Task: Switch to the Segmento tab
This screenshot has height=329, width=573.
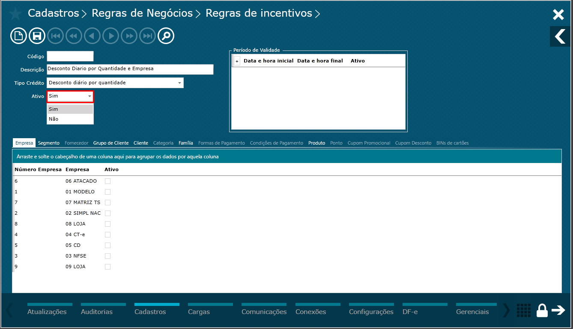Action: coord(49,143)
